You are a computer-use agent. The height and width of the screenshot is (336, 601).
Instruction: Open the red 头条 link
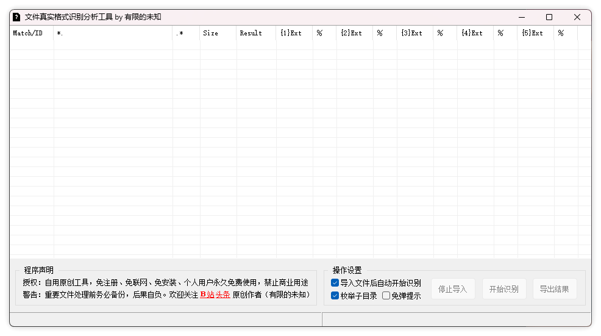(x=222, y=295)
